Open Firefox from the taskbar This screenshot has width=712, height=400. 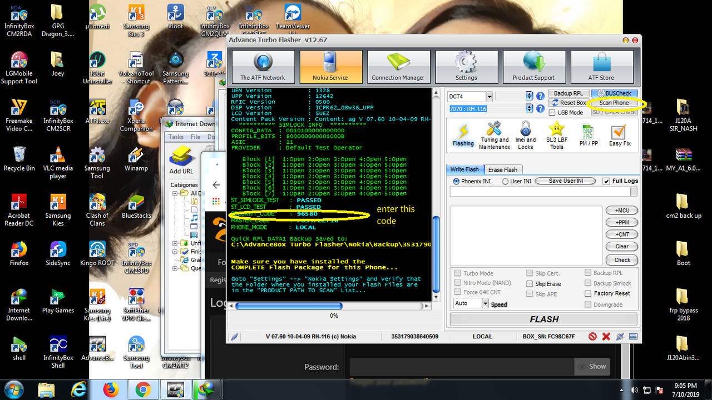click(x=111, y=390)
